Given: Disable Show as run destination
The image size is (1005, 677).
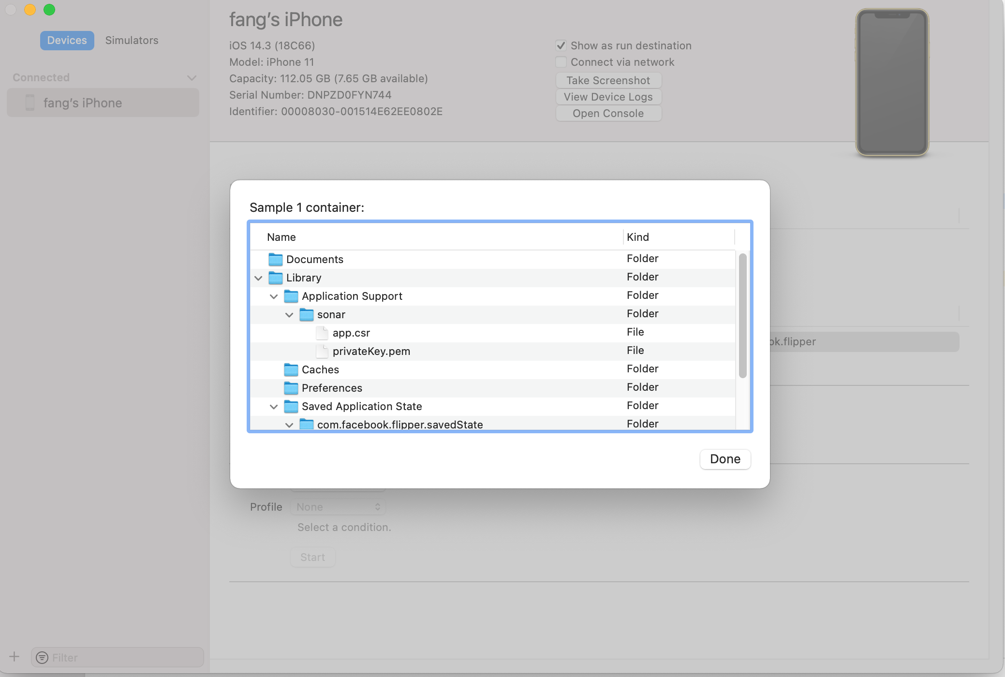Looking at the screenshot, I should tap(561, 45).
